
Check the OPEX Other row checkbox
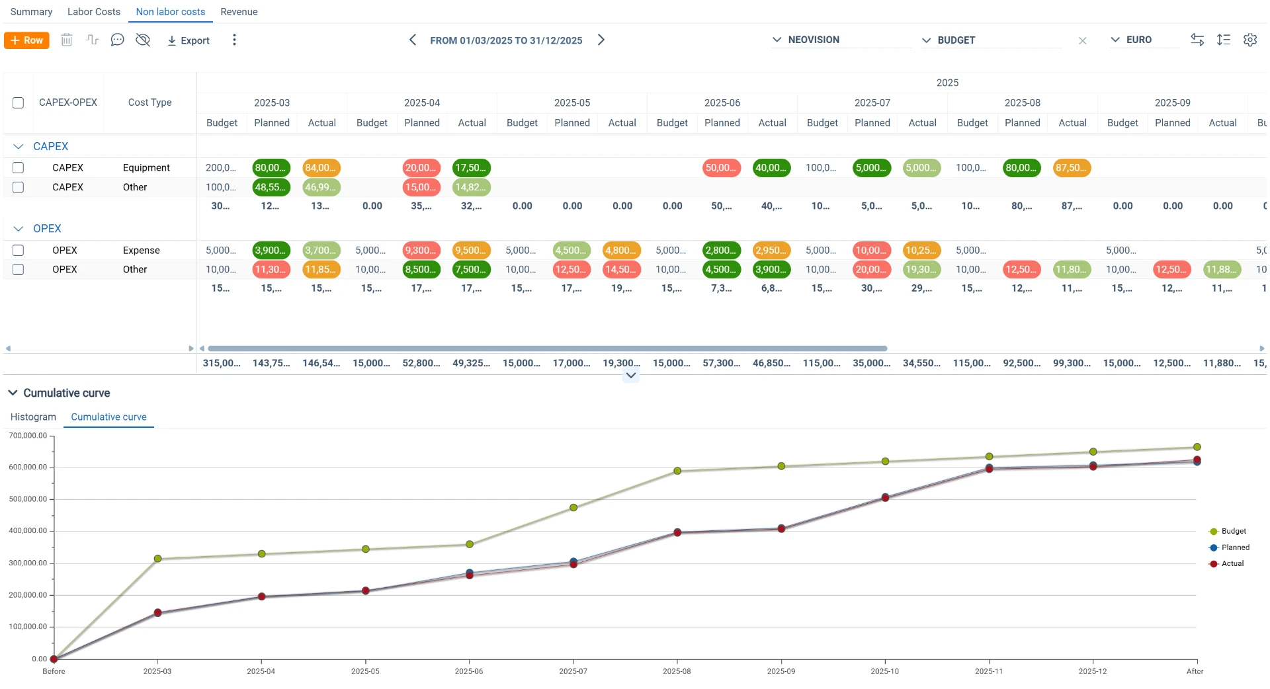[19, 269]
